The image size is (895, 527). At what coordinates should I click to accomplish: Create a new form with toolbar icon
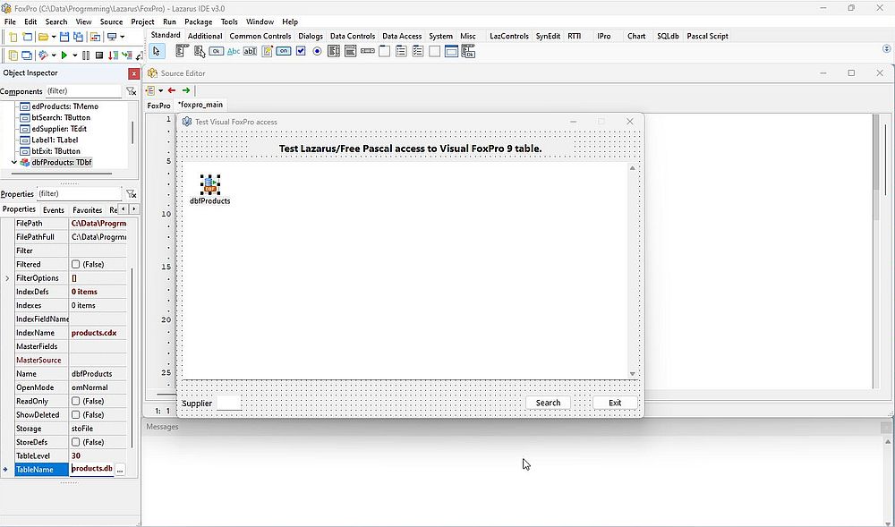tap(28, 37)
